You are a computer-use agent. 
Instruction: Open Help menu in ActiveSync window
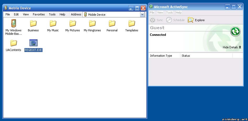(x=178, y=13)
